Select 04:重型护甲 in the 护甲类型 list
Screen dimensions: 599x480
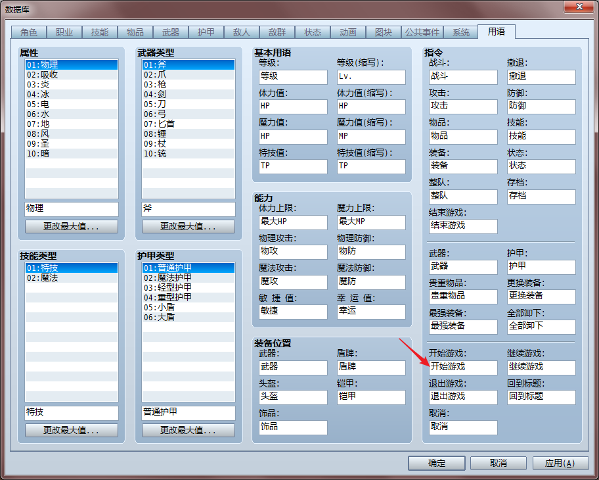189,297
